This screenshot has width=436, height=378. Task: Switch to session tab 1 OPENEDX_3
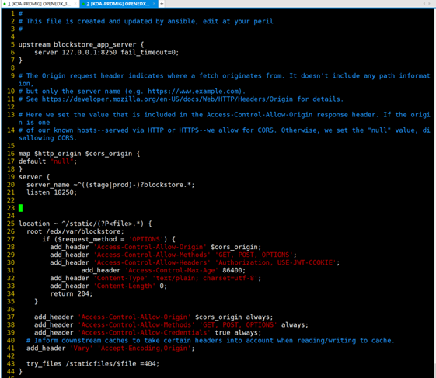pos(40,4)
